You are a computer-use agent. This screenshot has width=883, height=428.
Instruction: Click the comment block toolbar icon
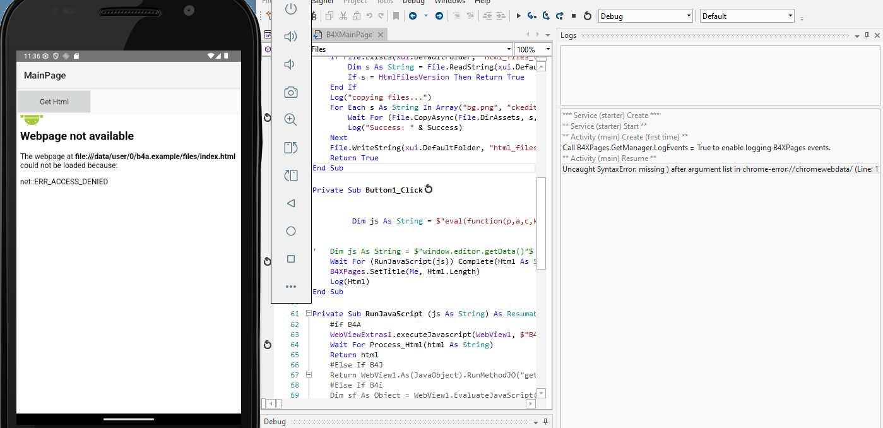point(456,16)
